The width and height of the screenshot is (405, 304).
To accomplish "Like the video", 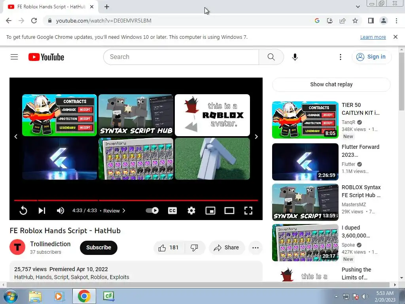I will 169,248.
